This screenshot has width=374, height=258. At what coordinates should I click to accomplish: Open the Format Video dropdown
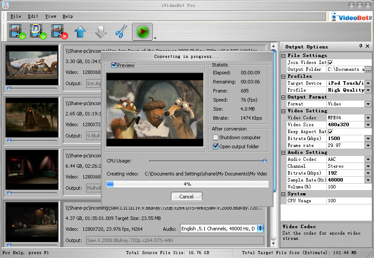point(368,104)
